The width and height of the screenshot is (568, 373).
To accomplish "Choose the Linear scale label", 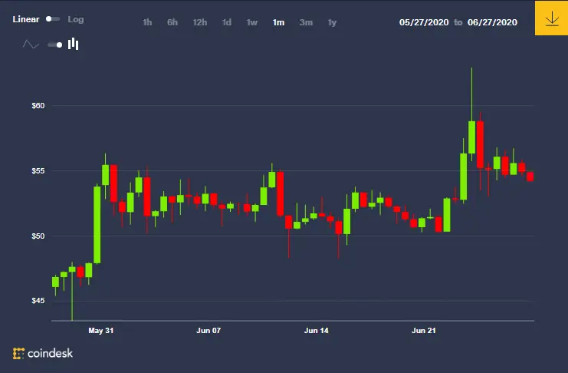I will tap(26, 19).
